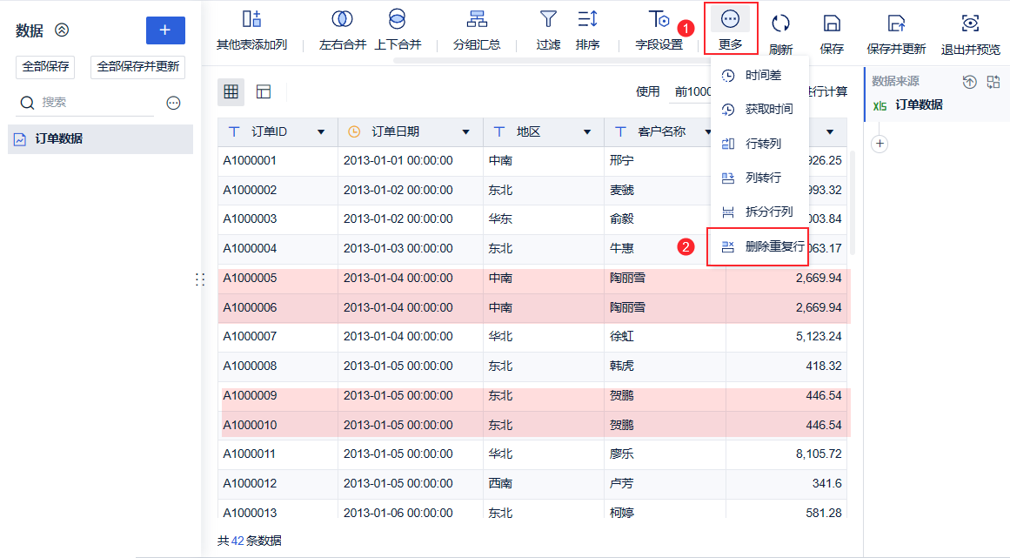The image size is (1010, 558).
Task: Click the 左右合并 join icon
Action: (x=342, y=19)
